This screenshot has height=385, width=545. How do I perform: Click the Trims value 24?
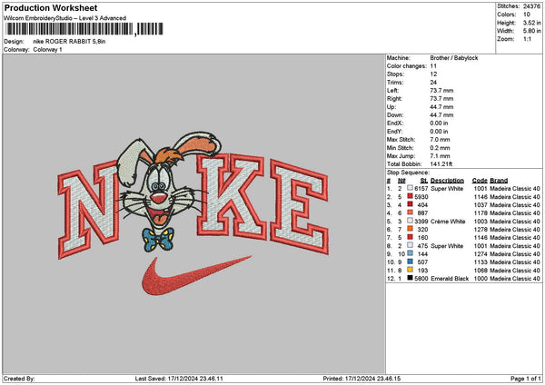coord(433,83)
